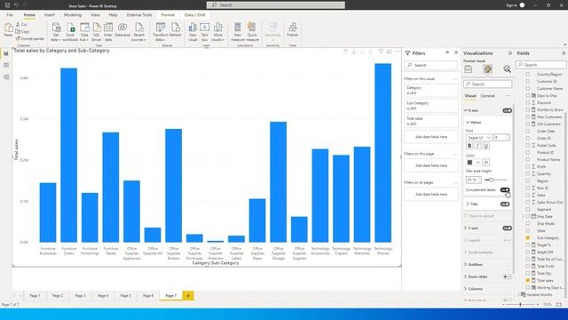Toggle the X-axis Title switch
The image size is (568, 320).
click(505, 204)
